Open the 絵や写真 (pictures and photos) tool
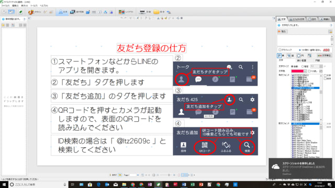This screenshot has width=335, height=188. pos(77,12)
